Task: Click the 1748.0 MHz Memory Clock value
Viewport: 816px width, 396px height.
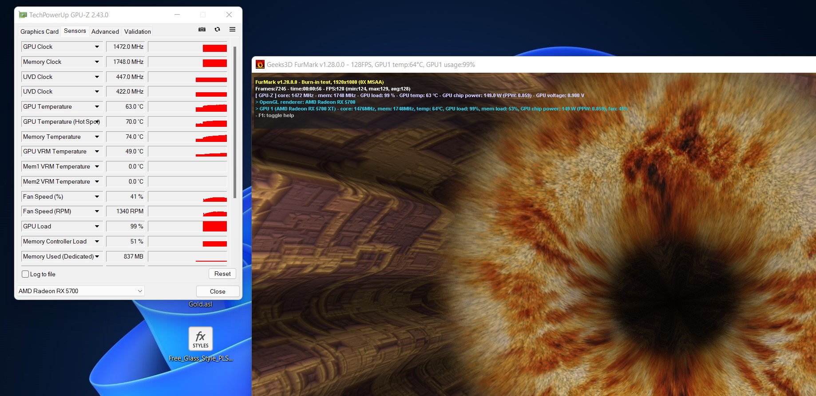Action: tap(127, 62)
